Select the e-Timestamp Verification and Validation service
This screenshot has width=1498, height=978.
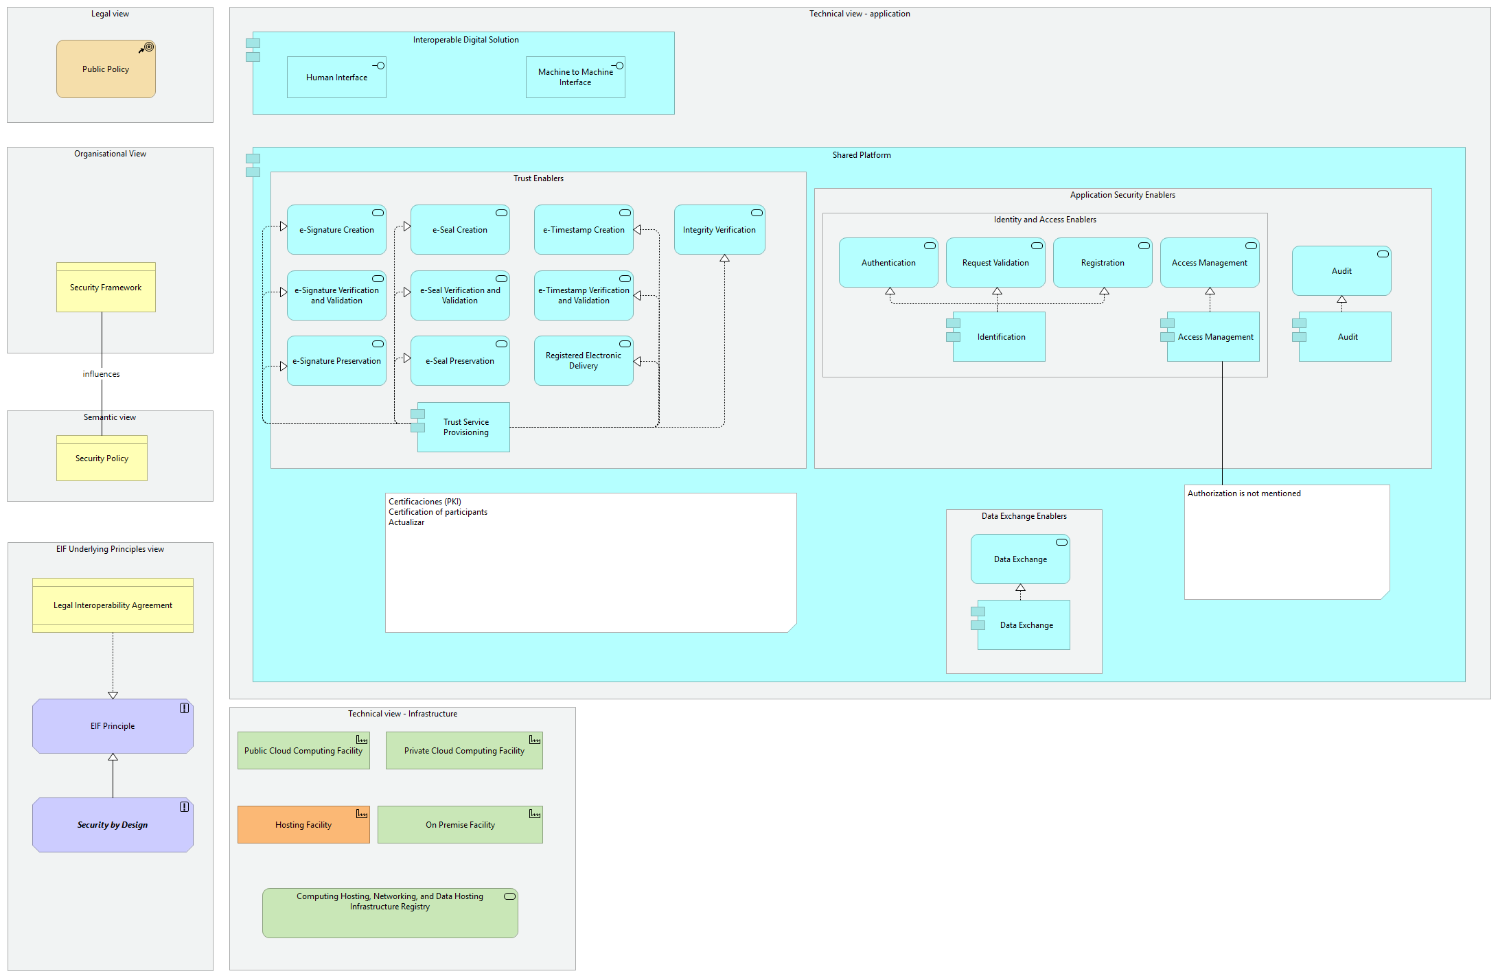[x=584, y=295]
